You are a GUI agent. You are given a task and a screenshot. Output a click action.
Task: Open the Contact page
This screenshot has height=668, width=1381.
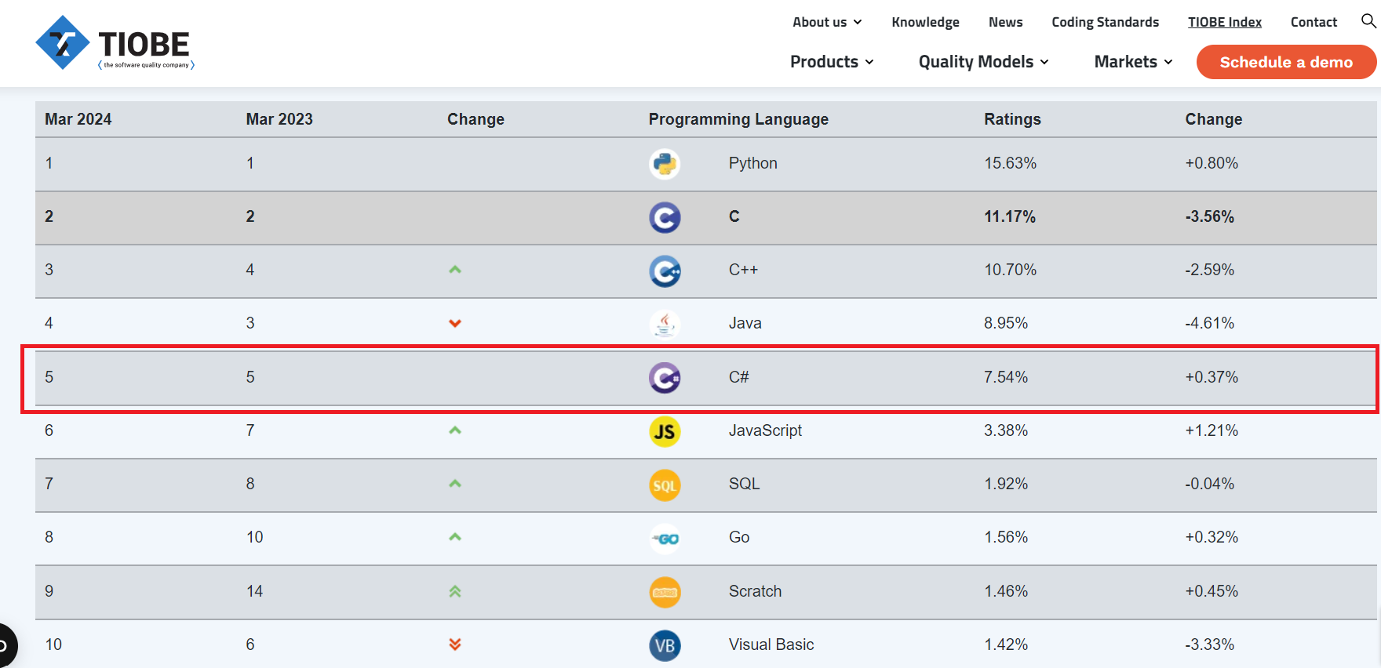[x=1314, y=22]
